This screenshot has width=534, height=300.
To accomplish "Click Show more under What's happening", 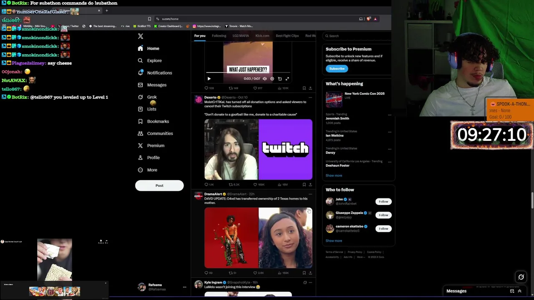I will (x=334, y=175).
